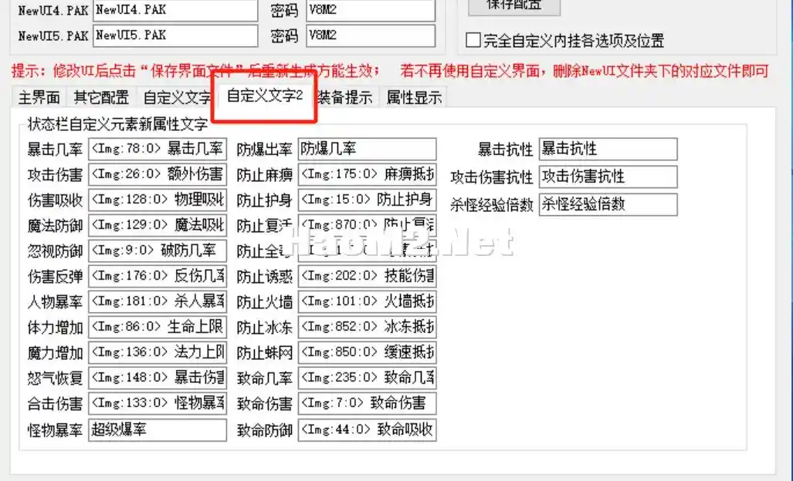Edit the 防止冰冻 text field
The height and width of the screenshot is (481, 793).
pos(368,327)
